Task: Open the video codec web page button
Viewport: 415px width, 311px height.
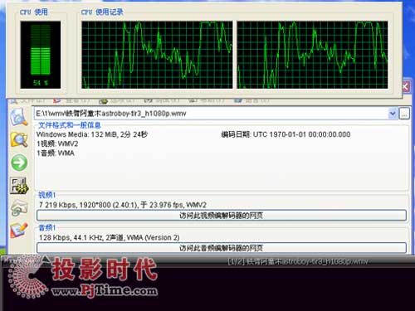Action: click(x=222, y=216)
